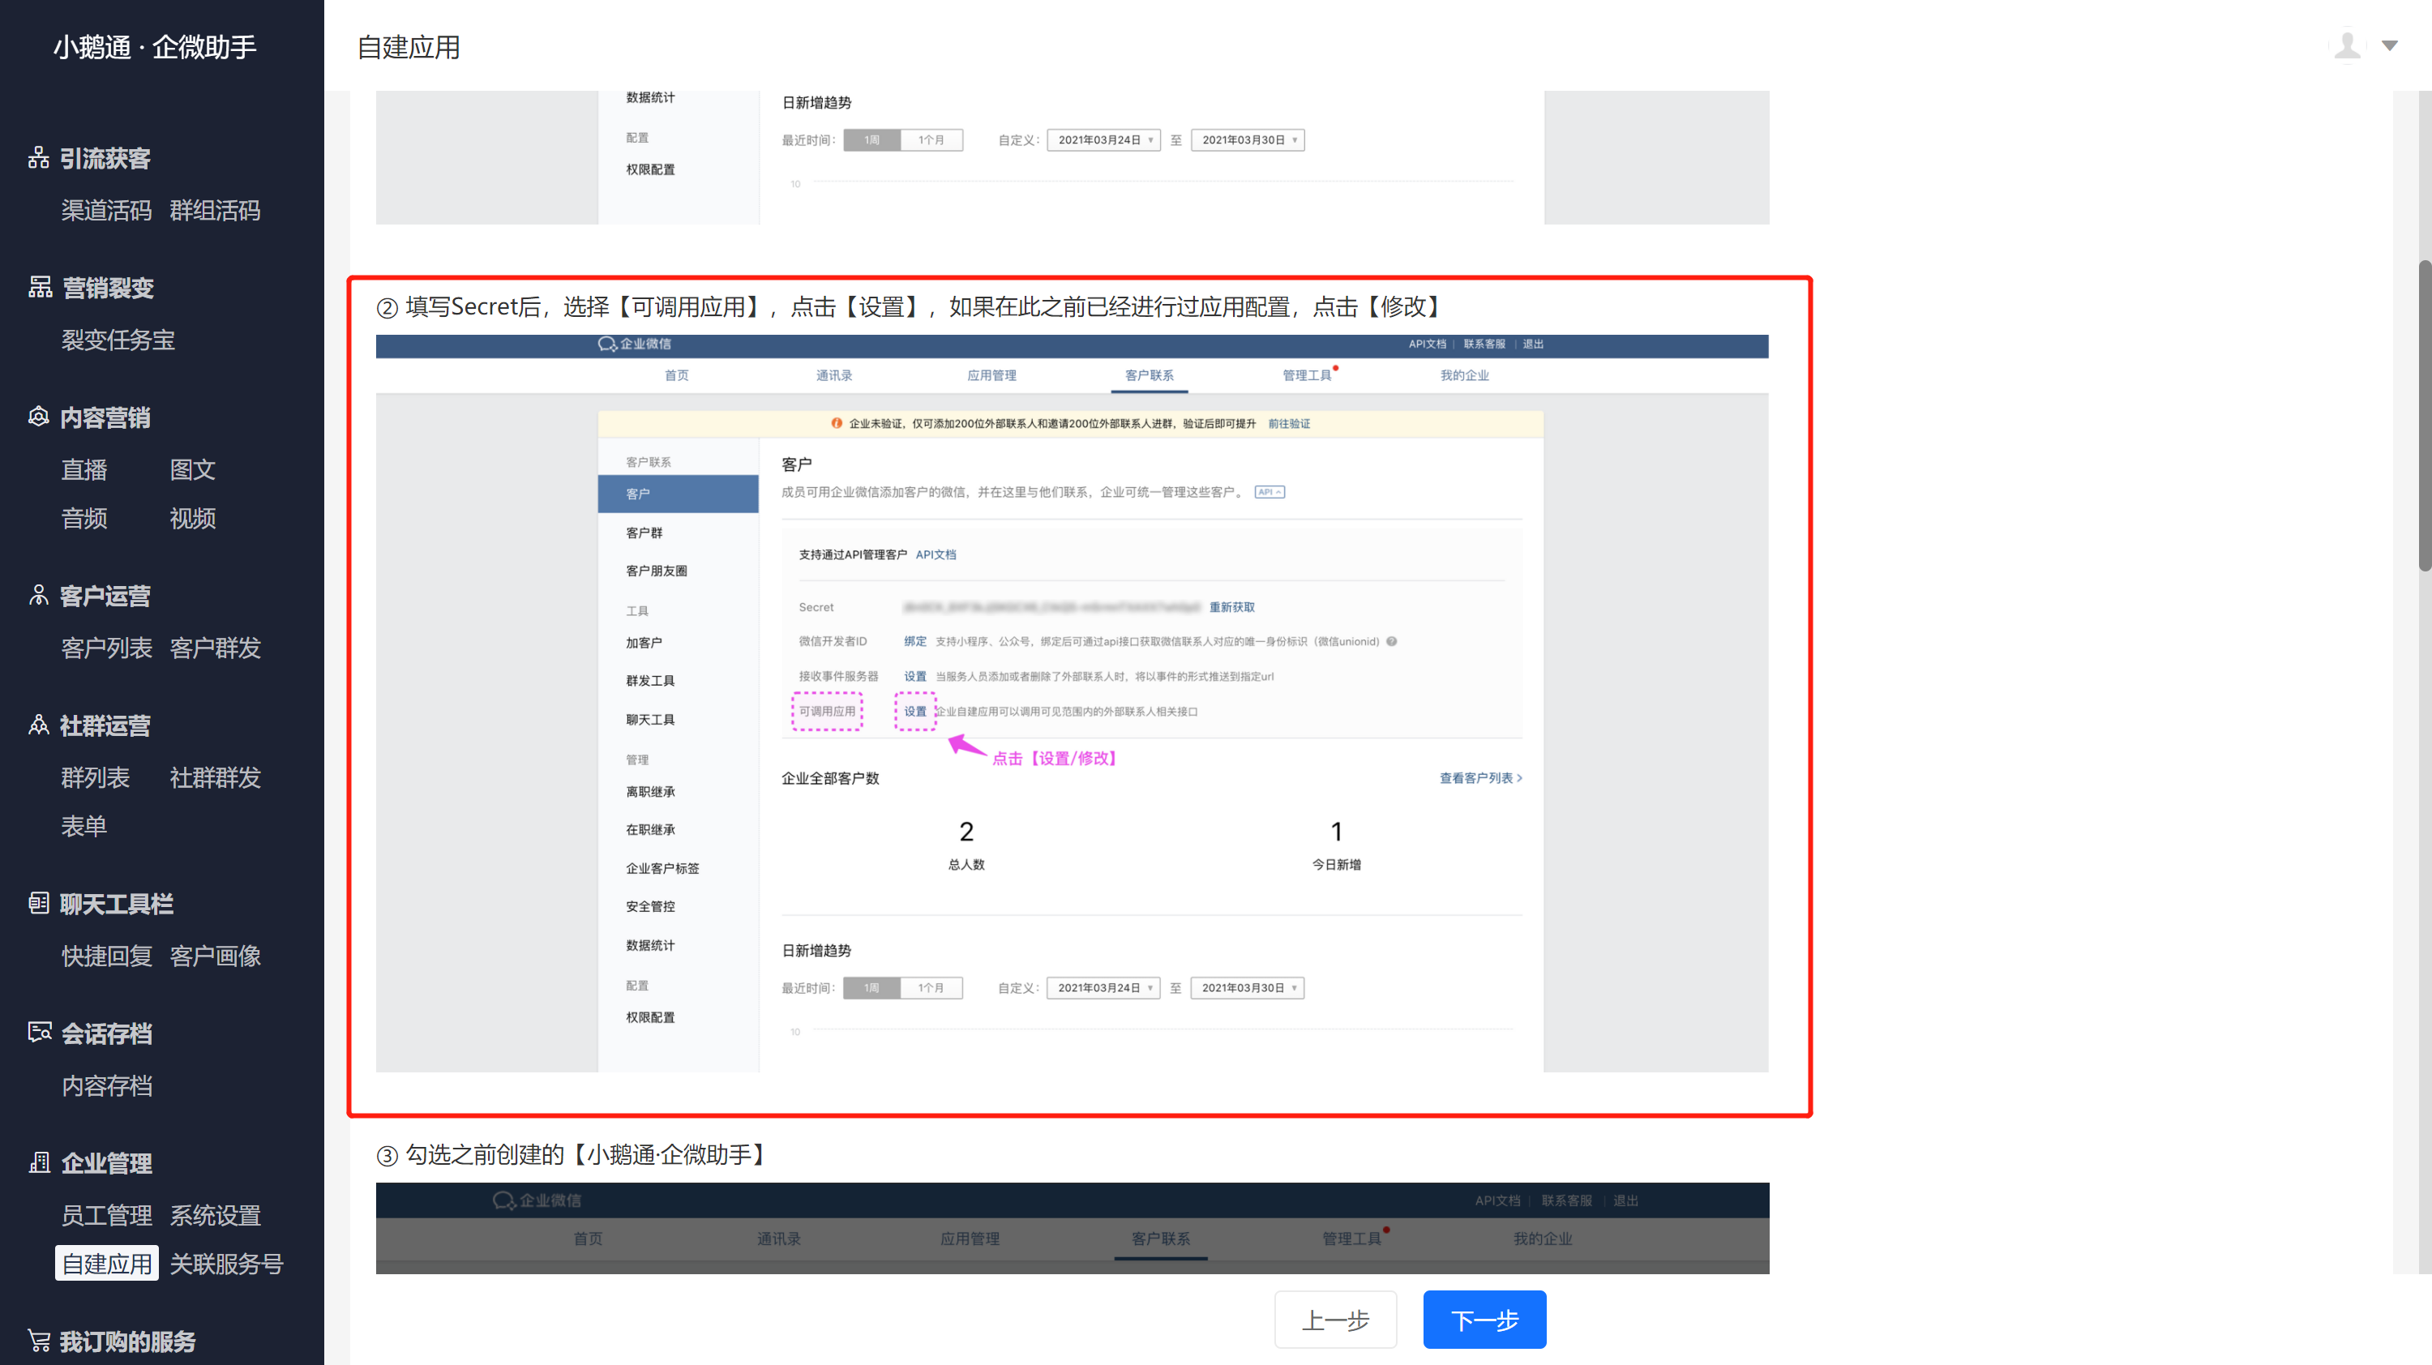Open 快捷回复 in the sidebar
Viewport: 2432px width, 1365px height.
point(107,956)
